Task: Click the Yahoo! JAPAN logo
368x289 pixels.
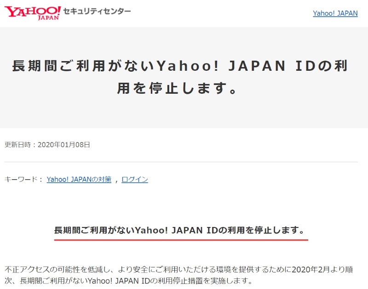Action: [x=32, y=11]
